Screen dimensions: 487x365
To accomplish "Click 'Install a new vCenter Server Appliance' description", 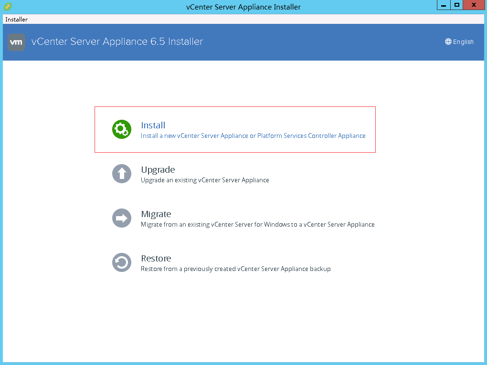I will (253, 136).
